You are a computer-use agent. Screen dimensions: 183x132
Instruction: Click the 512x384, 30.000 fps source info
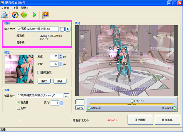click(51, 36)
